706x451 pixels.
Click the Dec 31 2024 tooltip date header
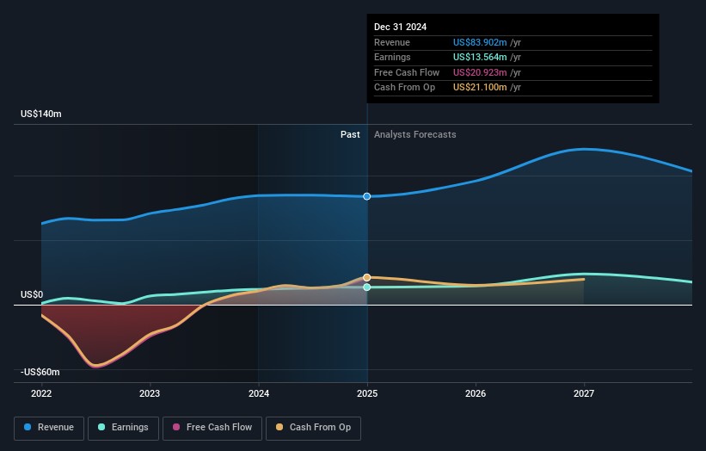click(x=400, y=28)
